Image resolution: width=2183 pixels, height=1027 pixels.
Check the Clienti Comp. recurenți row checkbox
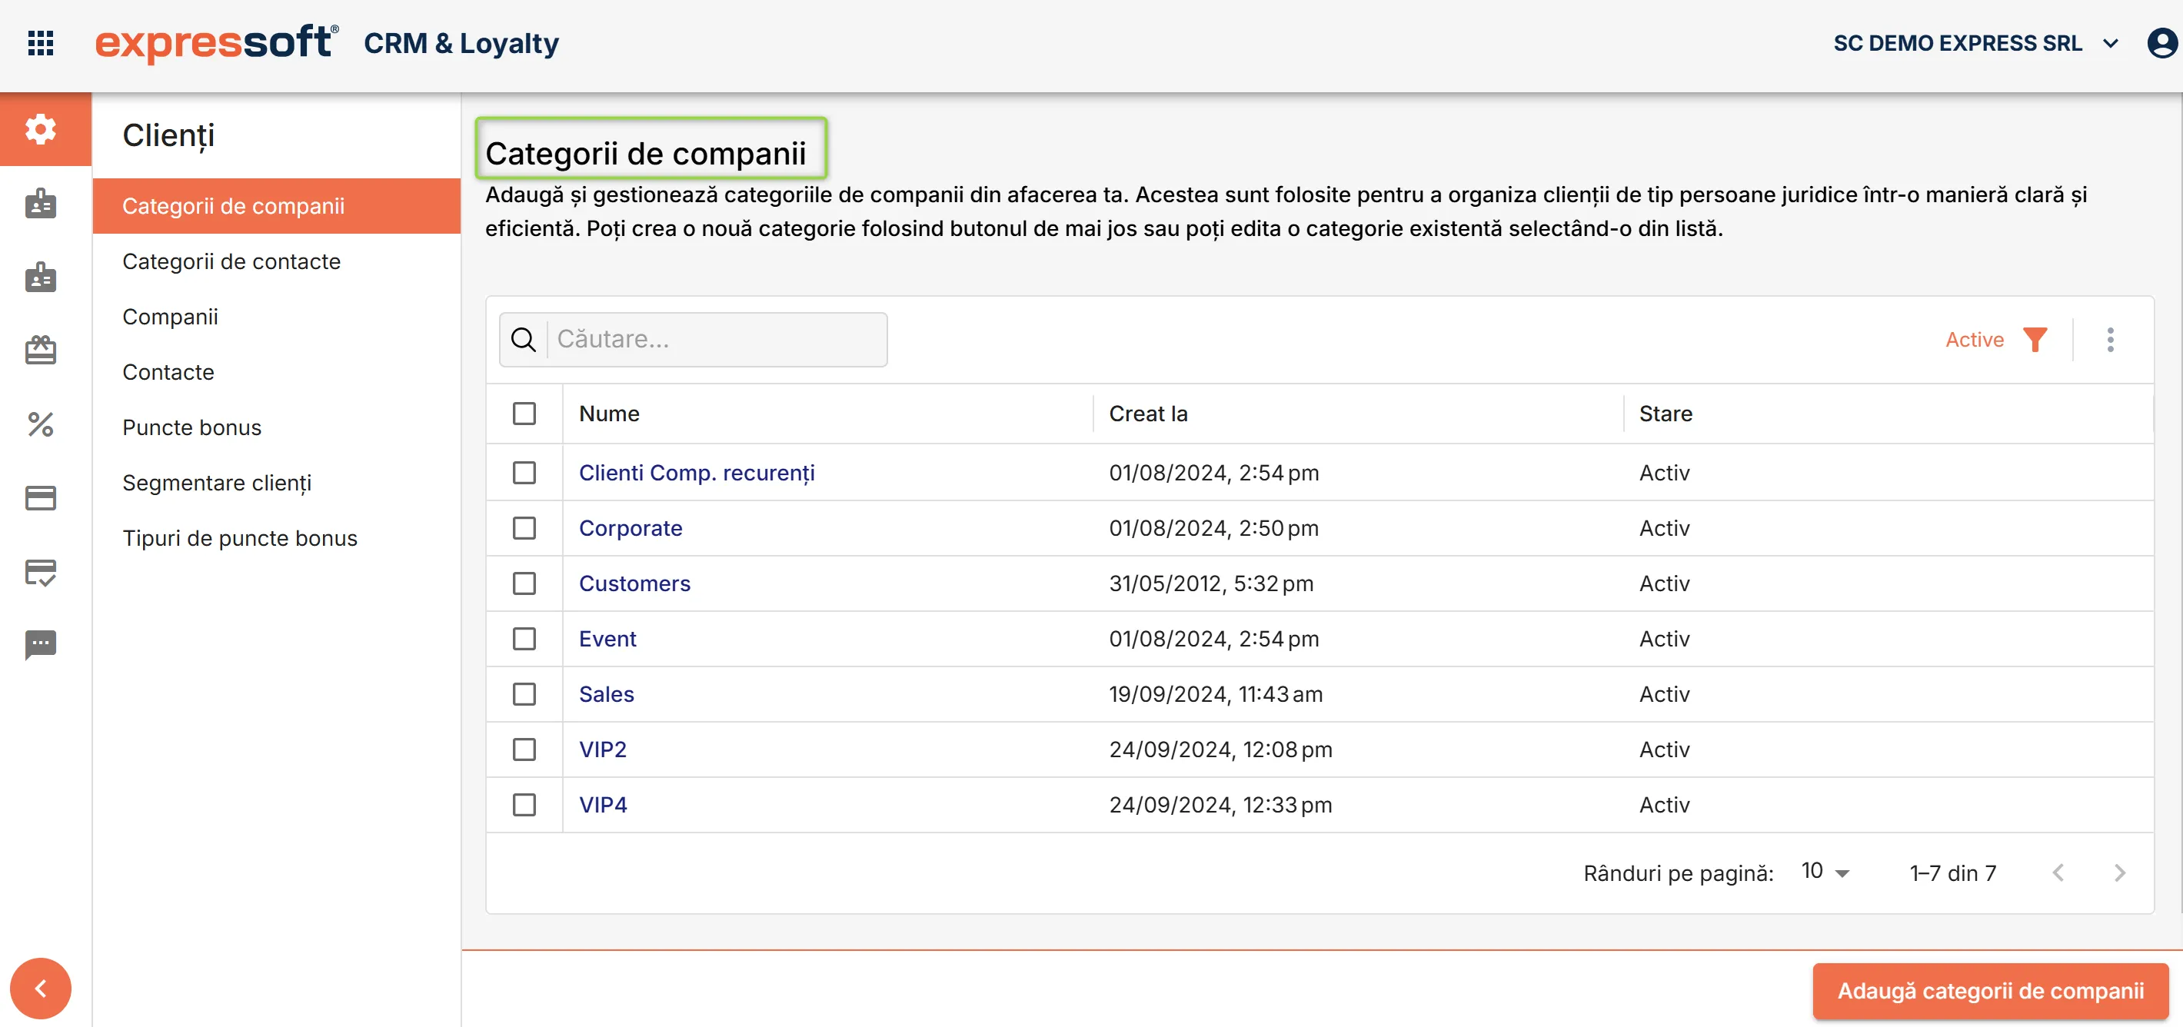(x=524, y=473)
